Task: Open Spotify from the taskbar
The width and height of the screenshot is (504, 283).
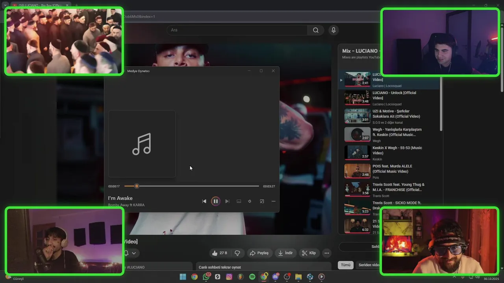Action: [x=252, y=277]
